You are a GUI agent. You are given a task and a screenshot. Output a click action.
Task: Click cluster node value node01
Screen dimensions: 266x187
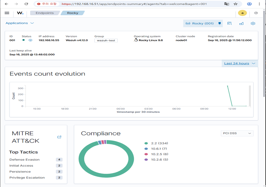pos(181,40)
